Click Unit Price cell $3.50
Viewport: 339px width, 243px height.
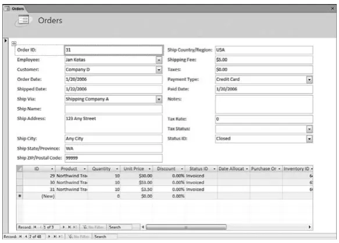coord(137,190)
